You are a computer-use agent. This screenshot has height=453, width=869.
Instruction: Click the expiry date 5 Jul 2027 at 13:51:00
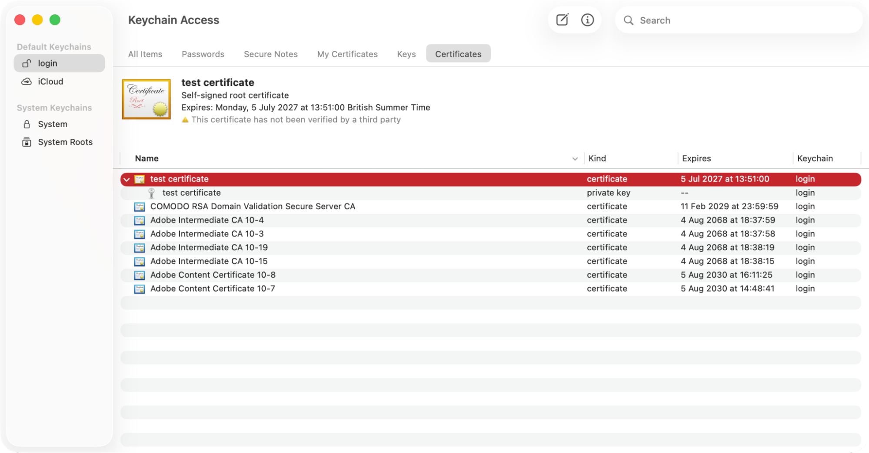coord(725,179)
